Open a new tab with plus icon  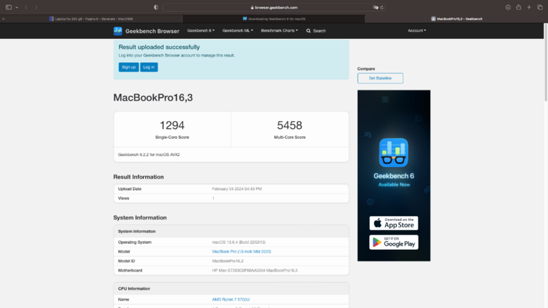click(x=529, y=8)
